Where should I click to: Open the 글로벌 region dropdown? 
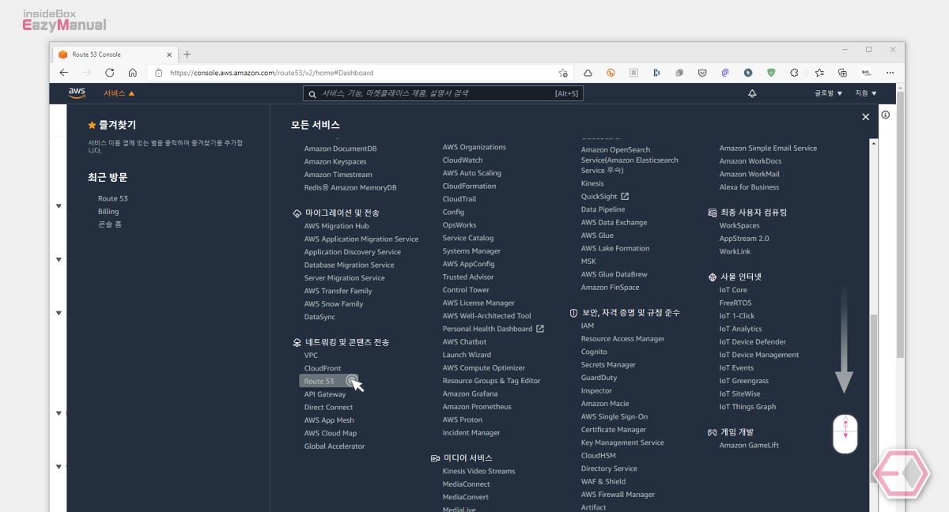(x=829, y=93)
